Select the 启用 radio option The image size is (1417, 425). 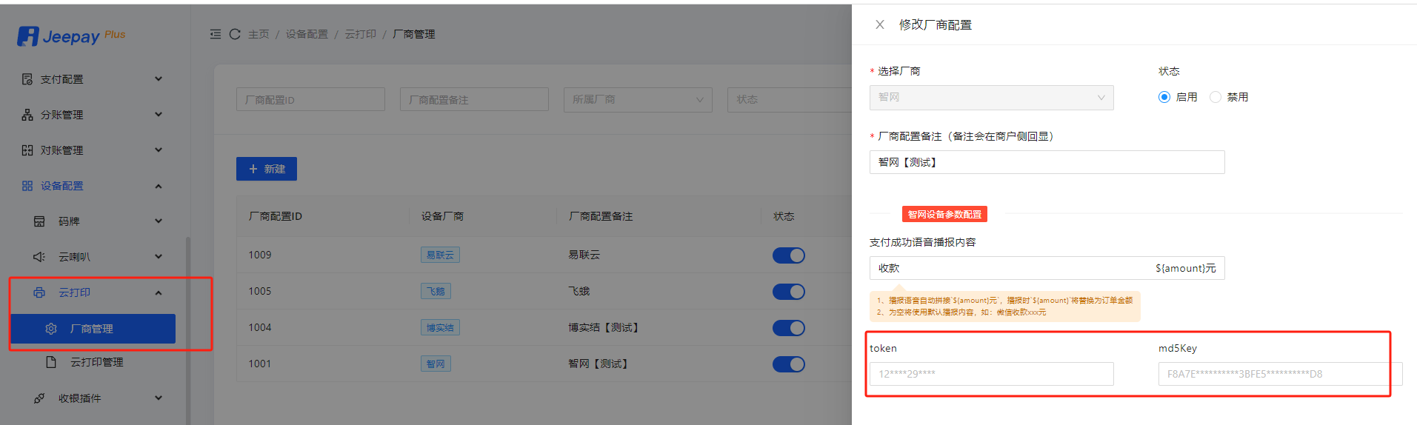(x=1164, y=97)
